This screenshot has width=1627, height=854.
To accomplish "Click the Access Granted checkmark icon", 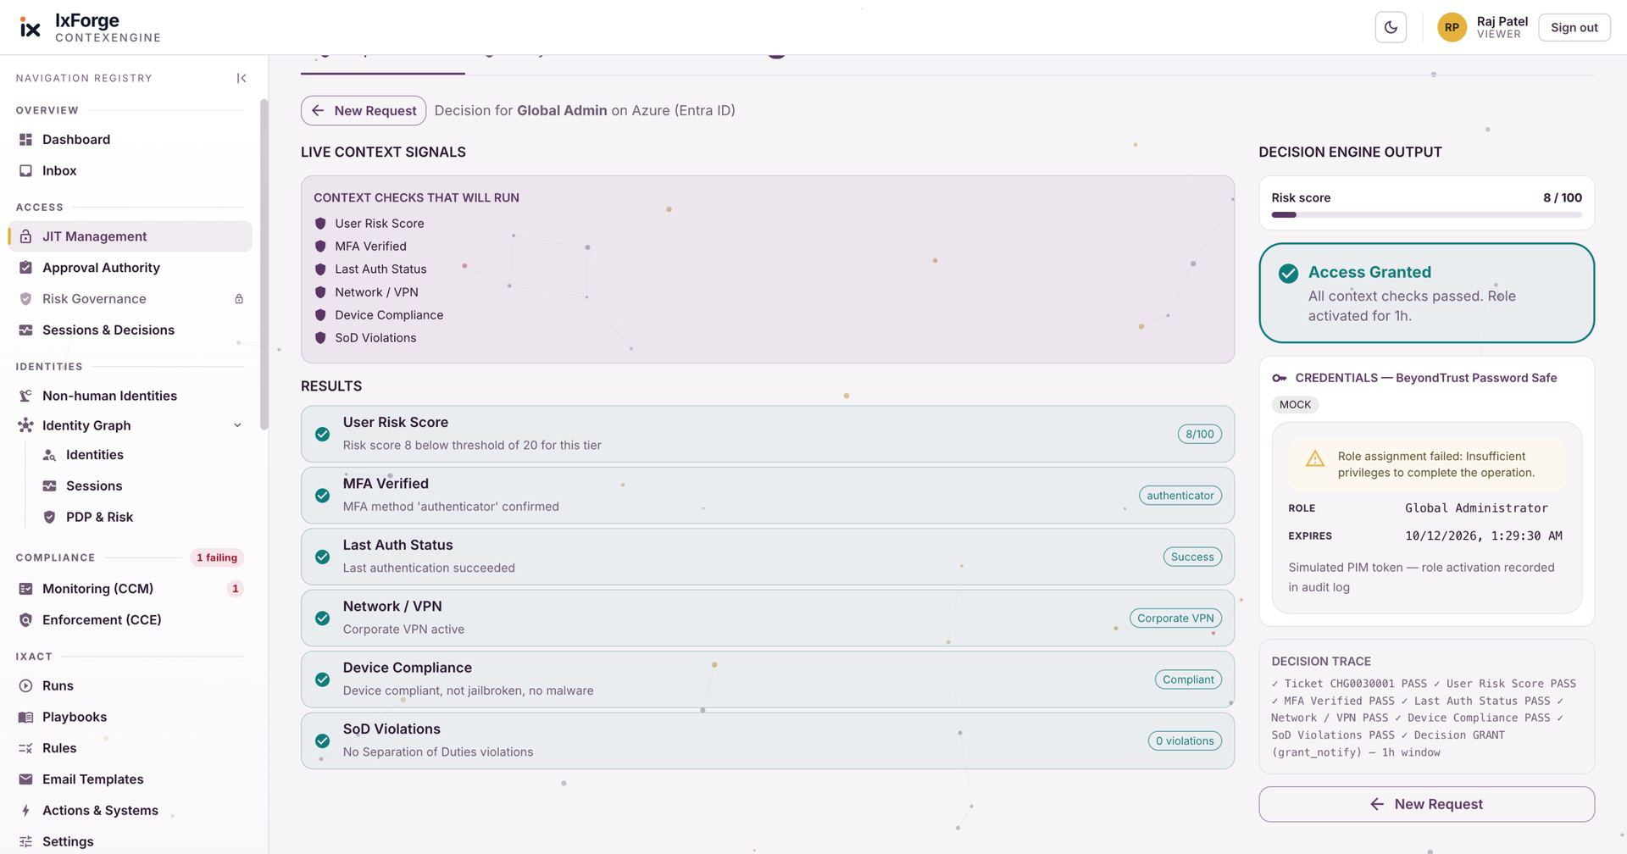I will [x=1288, y=273].
